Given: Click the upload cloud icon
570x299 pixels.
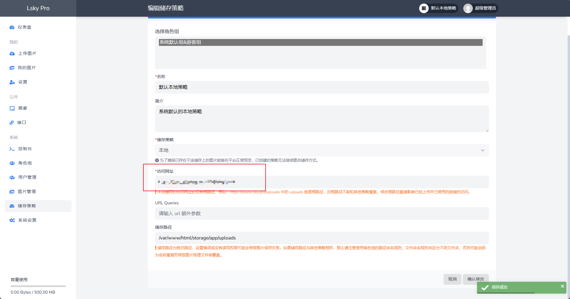Looking at the screenshot, I should [x=12, y=54].
